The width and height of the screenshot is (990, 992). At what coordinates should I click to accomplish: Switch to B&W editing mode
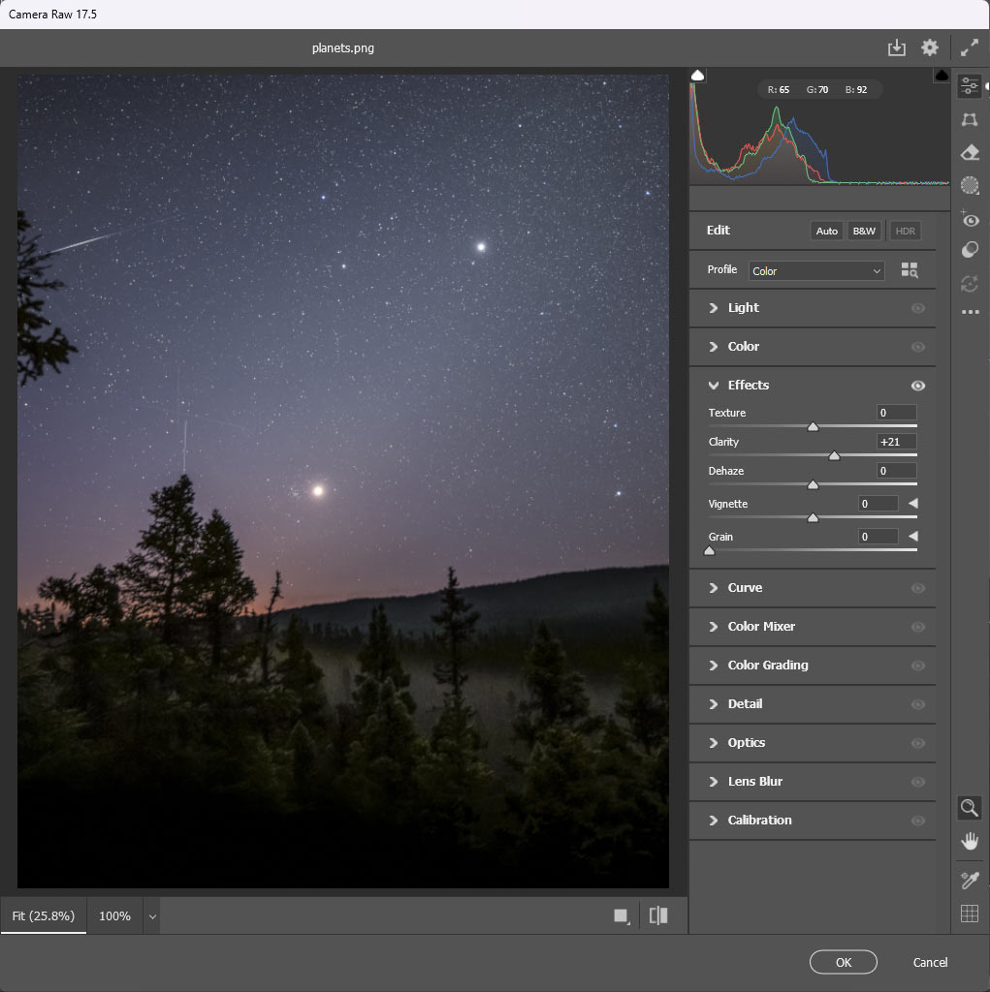click(864, 231)
